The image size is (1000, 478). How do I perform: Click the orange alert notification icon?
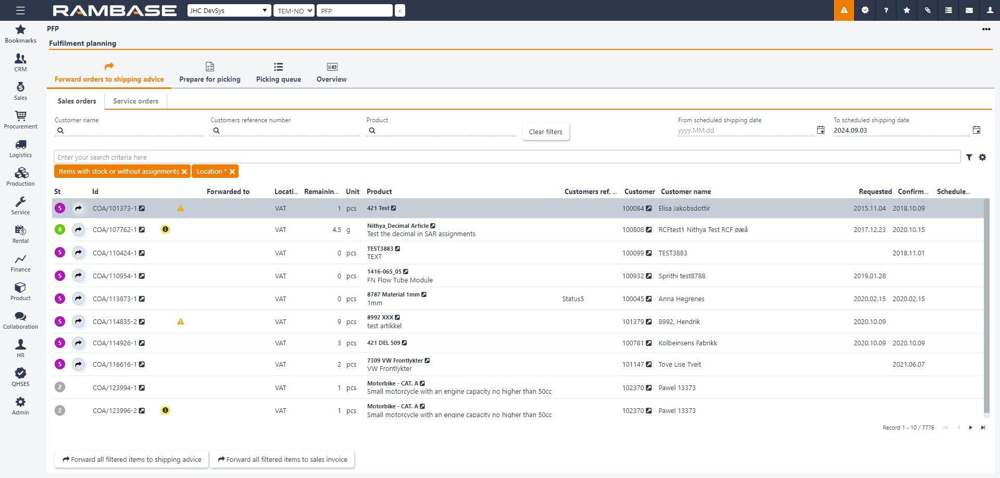coord(844,10)
